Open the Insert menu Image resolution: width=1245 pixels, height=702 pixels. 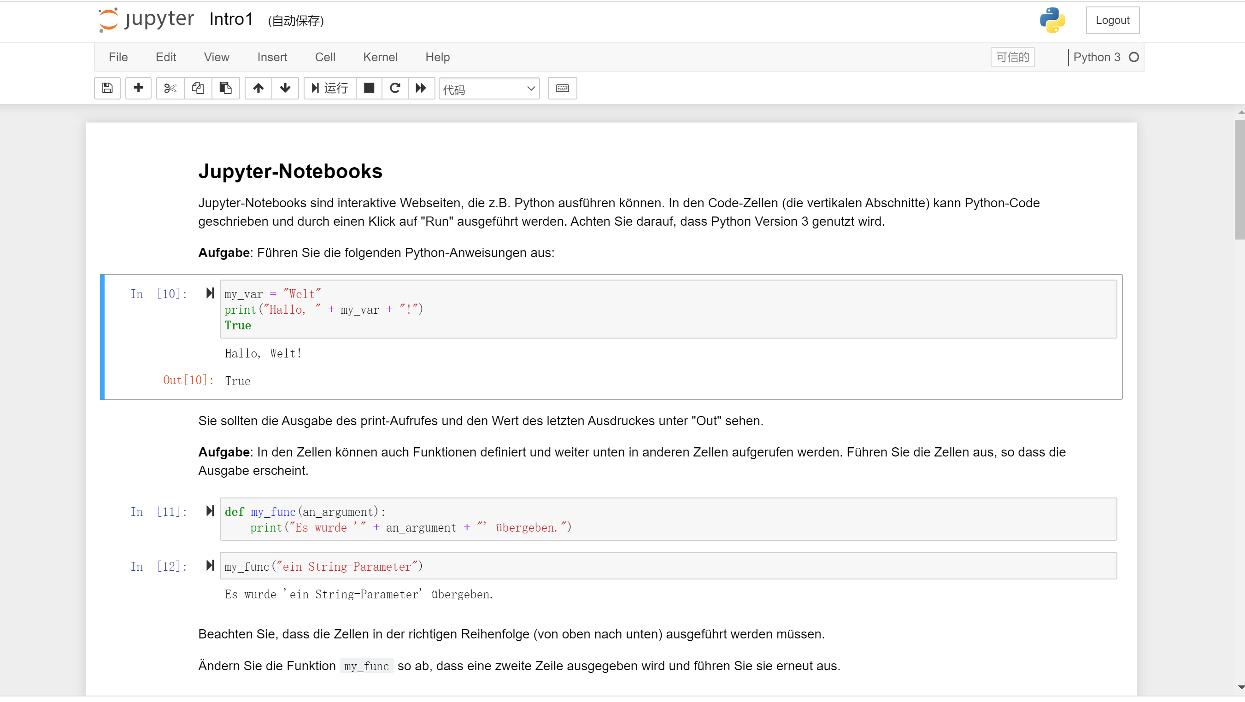point(272,57)
